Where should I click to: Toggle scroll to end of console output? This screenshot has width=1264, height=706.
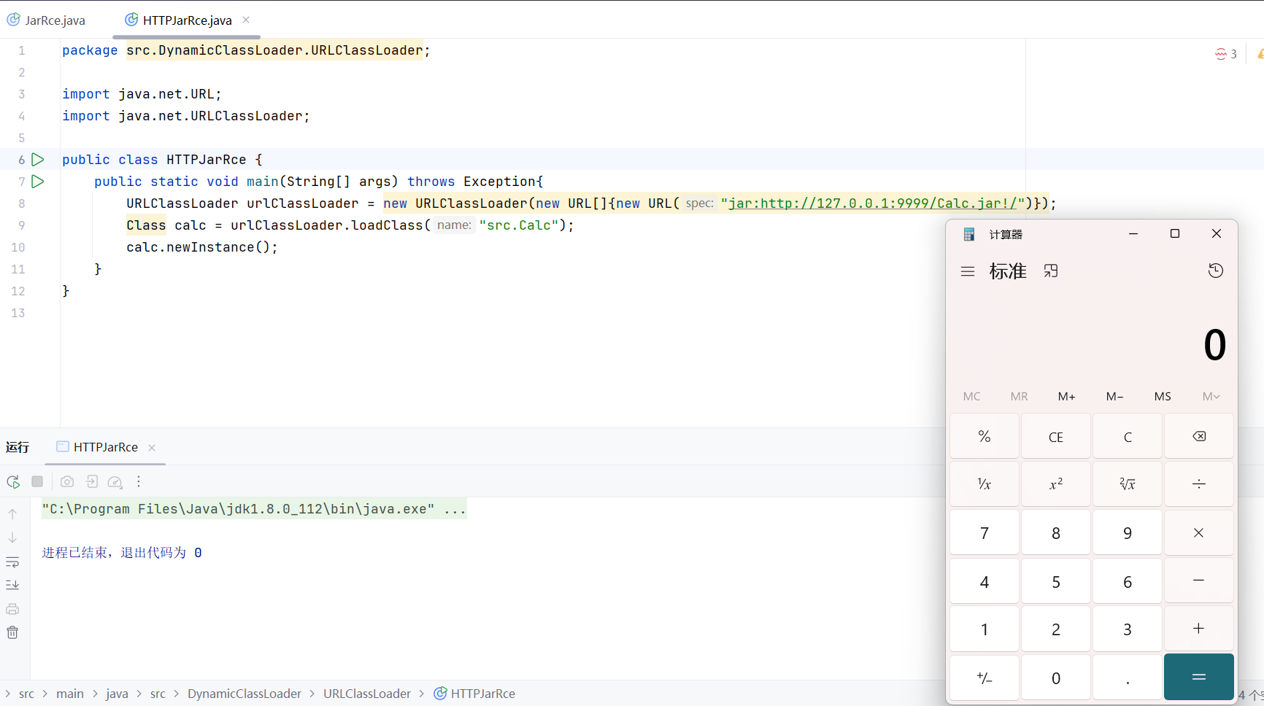(x=12, y=585)
